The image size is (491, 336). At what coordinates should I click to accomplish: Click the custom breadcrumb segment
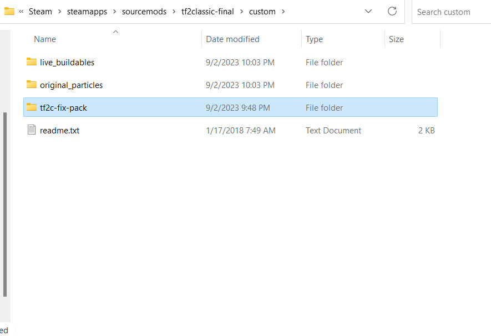[x=262, y=12]
